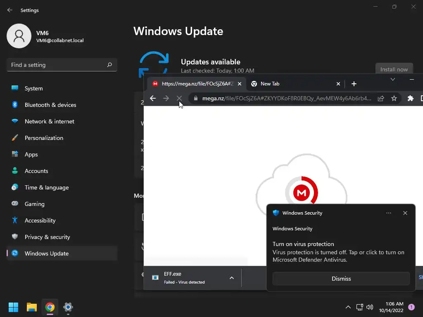The height and width of the screenshot is (317, 423).
Task: Open Windows Security notification options menu
Action: [388, 213]
